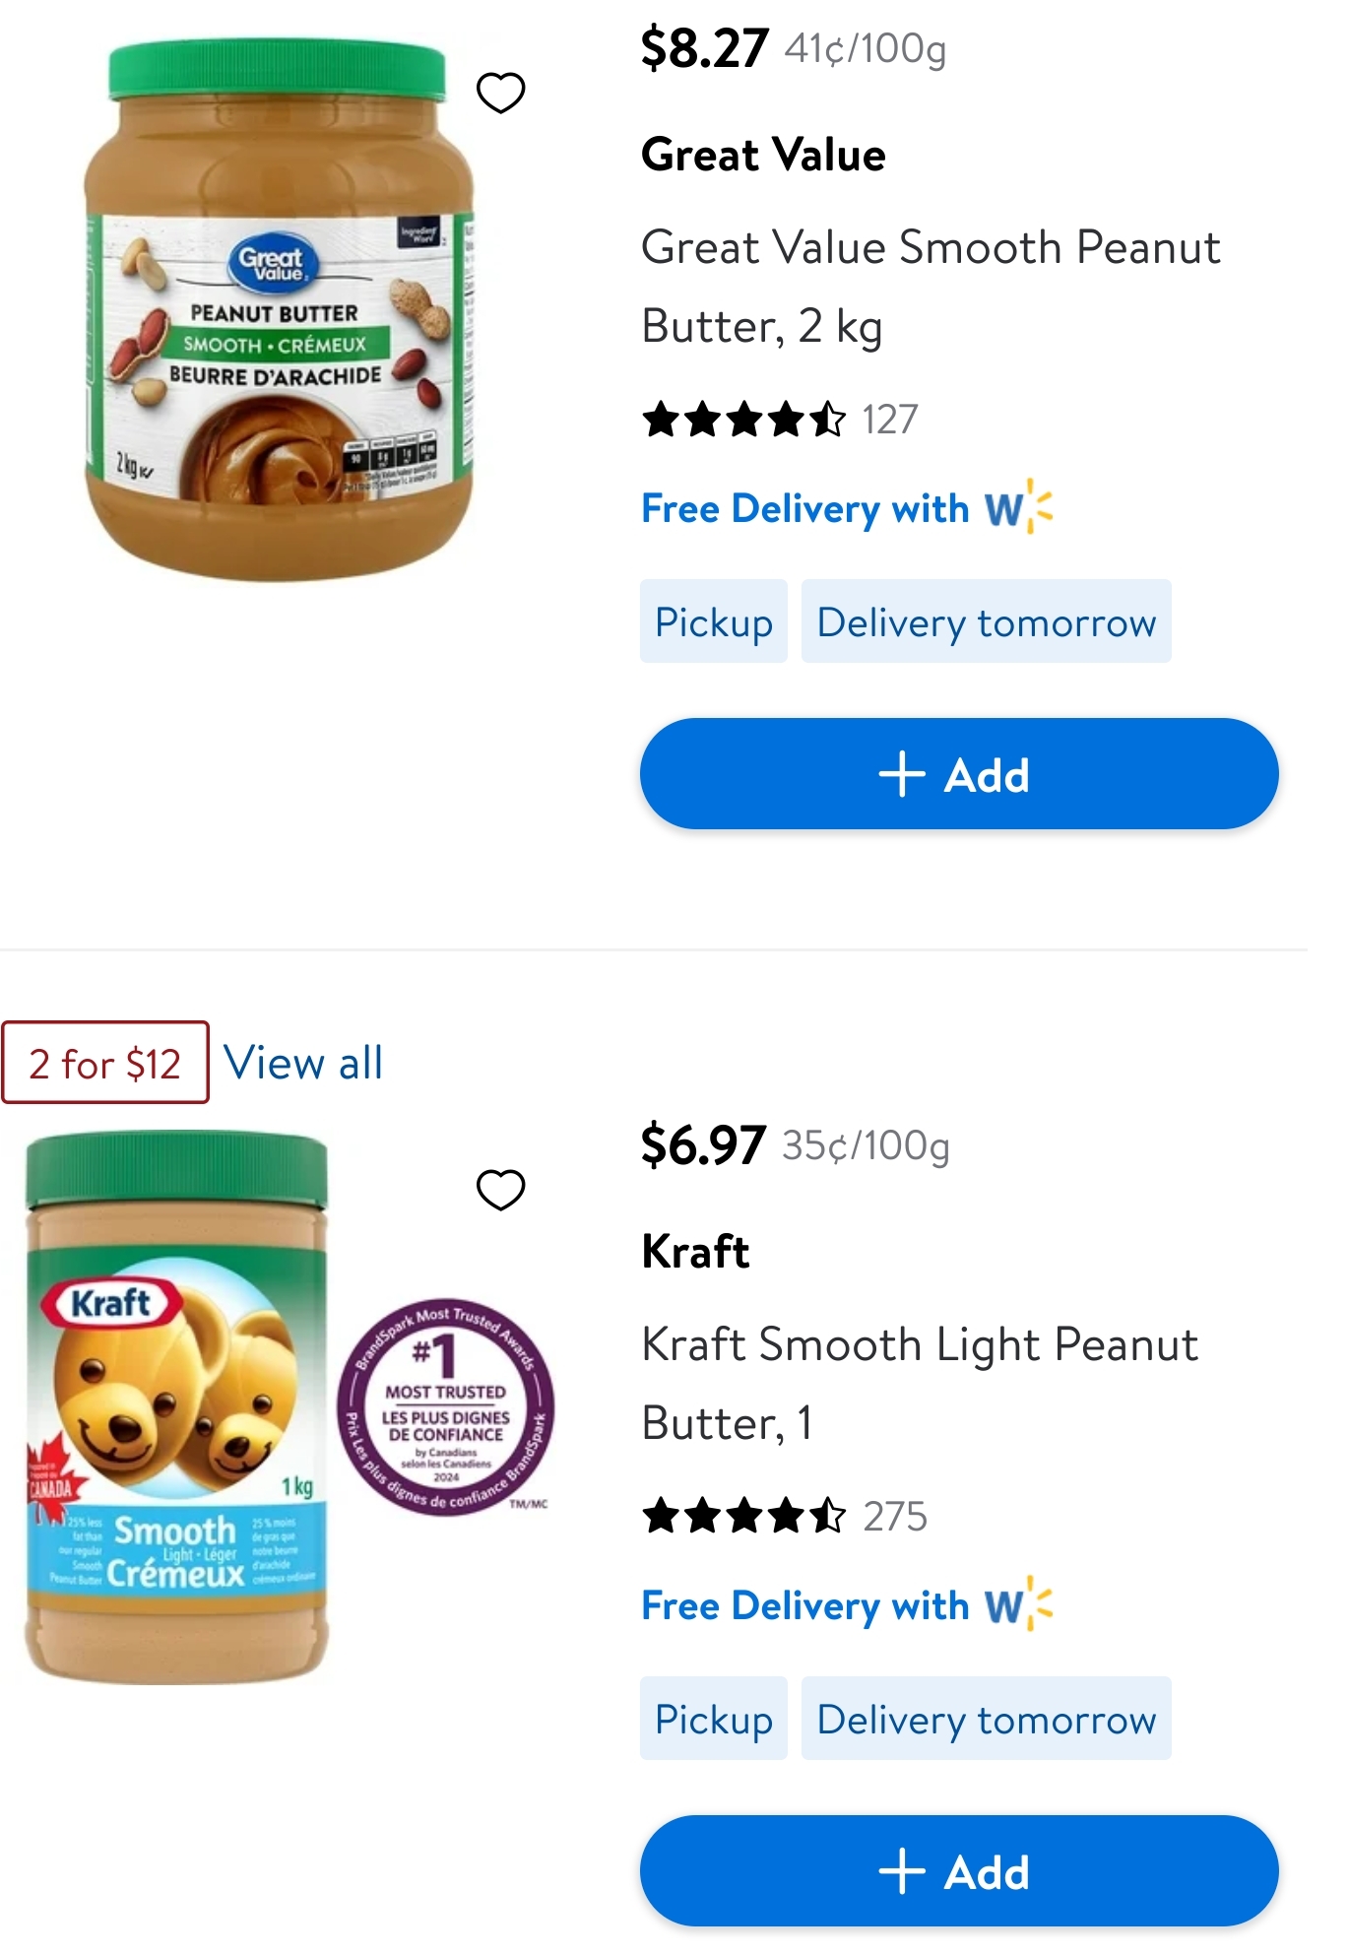Click the Great Value brand name
The image size is (1349, 1956).
tap(763, 156)
